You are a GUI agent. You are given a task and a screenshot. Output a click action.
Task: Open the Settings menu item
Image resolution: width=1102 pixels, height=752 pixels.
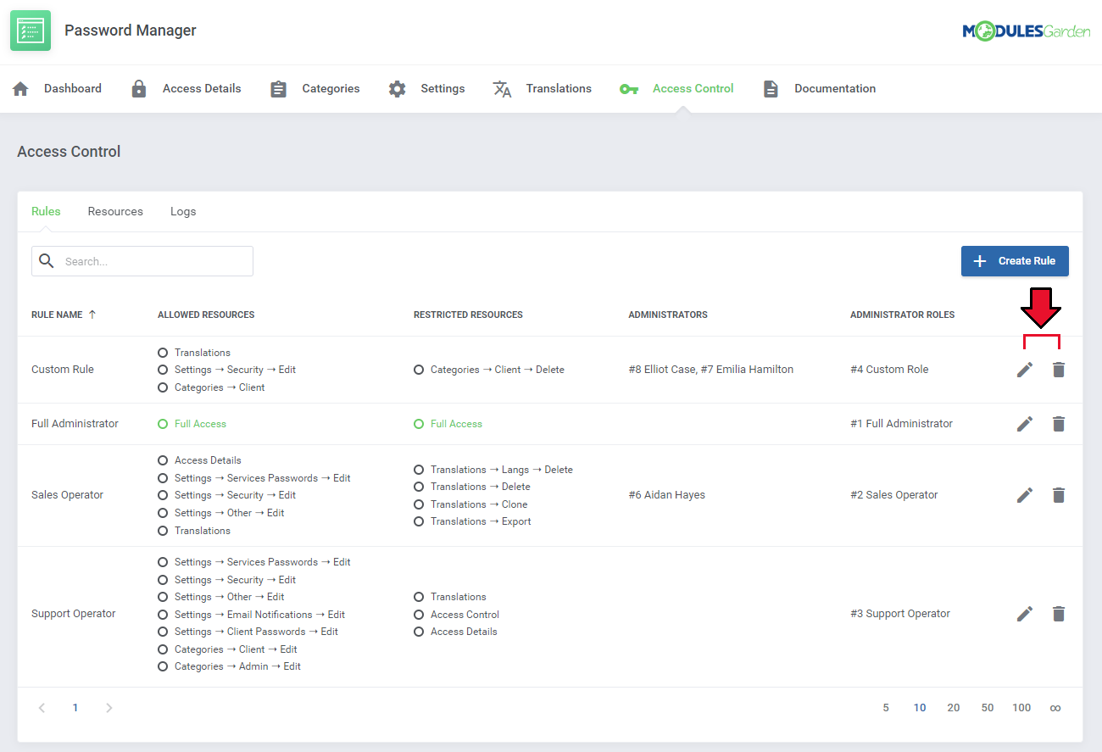click(442, 88)
